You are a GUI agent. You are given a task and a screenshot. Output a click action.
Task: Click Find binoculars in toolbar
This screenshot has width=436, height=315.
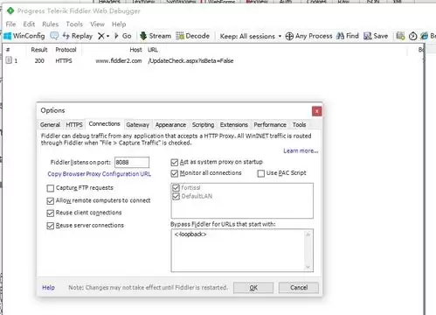pyautogui.click(x=348, y=36)
